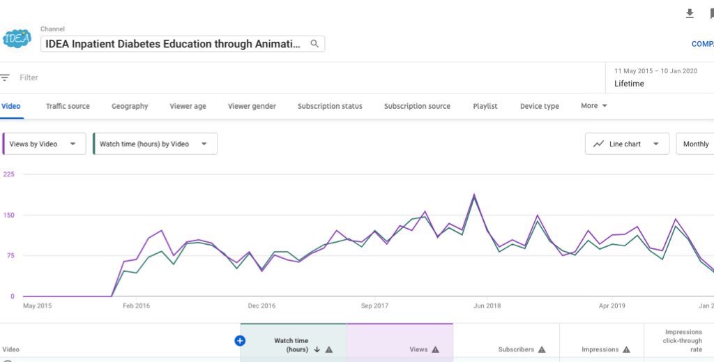The height and width of the screenshot is (362, 714).
Task: Switch to Subscription status tab
Action: click(x=330, y=106)
